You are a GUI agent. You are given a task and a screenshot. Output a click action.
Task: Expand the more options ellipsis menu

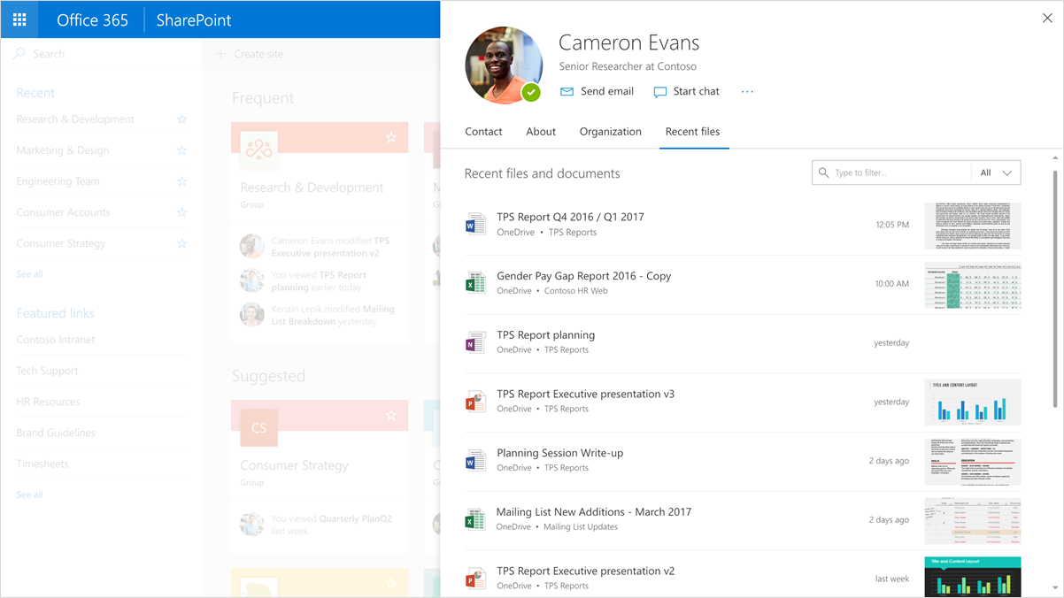(746, 91)
